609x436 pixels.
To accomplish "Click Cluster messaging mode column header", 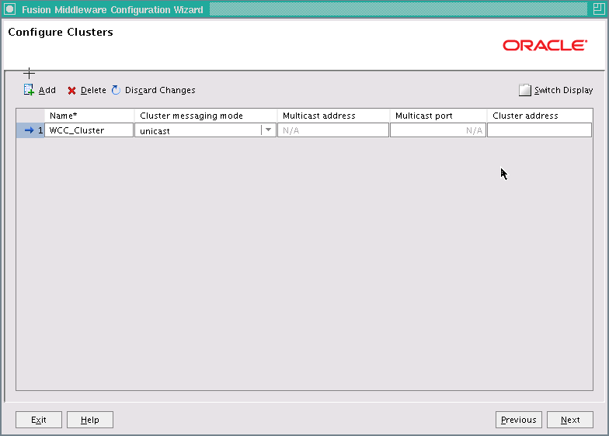I will (x=205, y=116).
